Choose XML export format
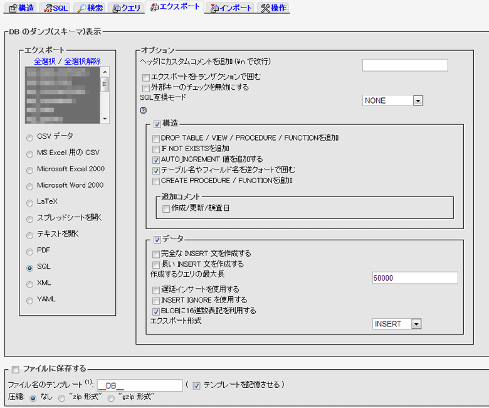 [29, 284]
